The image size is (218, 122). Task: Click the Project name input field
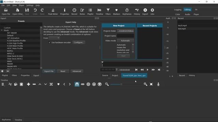pyautogui.click(x=125, y=36)
